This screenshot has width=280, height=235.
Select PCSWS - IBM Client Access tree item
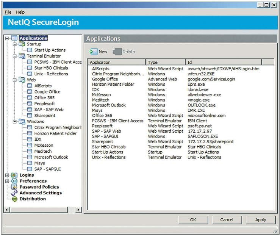tap(58, 62)
